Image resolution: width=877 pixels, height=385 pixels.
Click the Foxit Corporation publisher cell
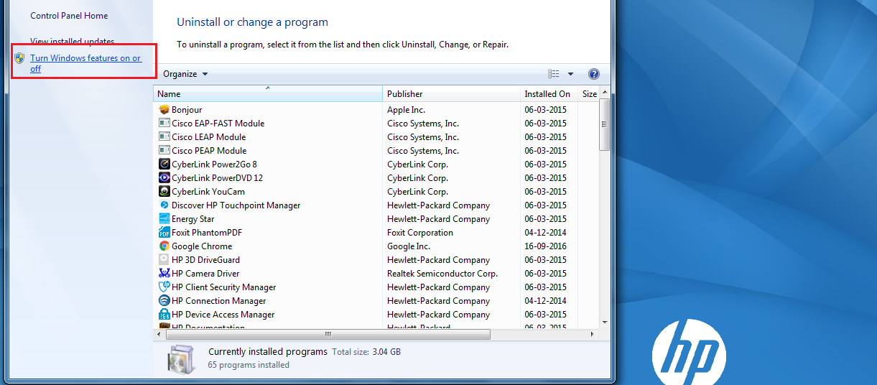420,233
